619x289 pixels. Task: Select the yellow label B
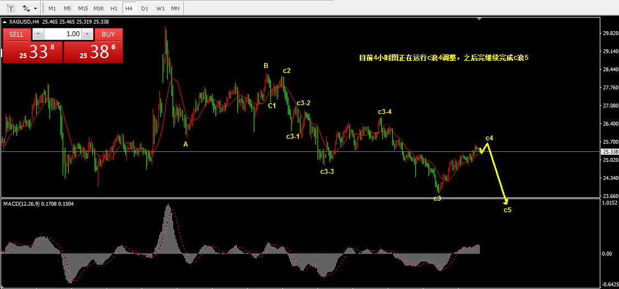pos(266,66)
